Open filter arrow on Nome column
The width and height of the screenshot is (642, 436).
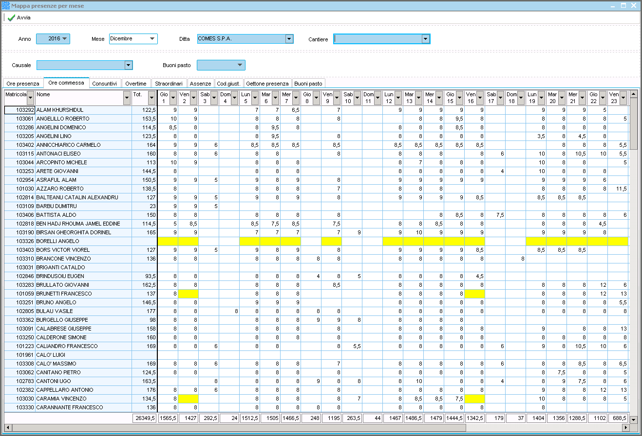[x=127, y=98]
